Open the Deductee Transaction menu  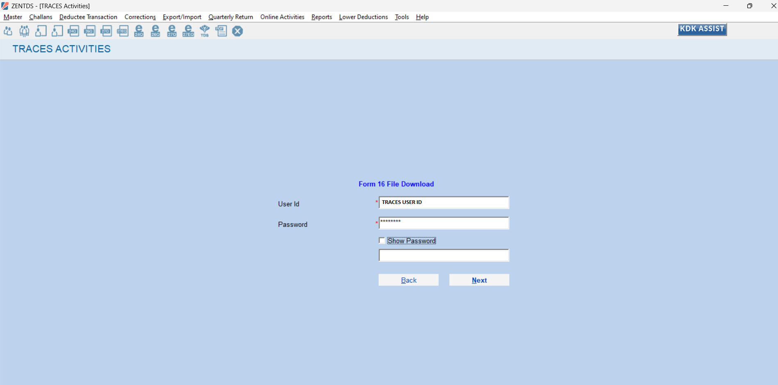[88, 17]
